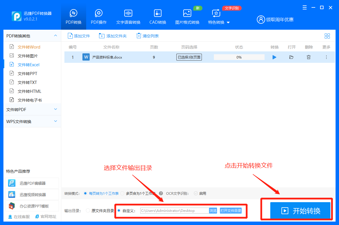This screenshot has height=225, width=339.
Task: Open the 文字语音转换 tab
Action: (x=128, y=17)
